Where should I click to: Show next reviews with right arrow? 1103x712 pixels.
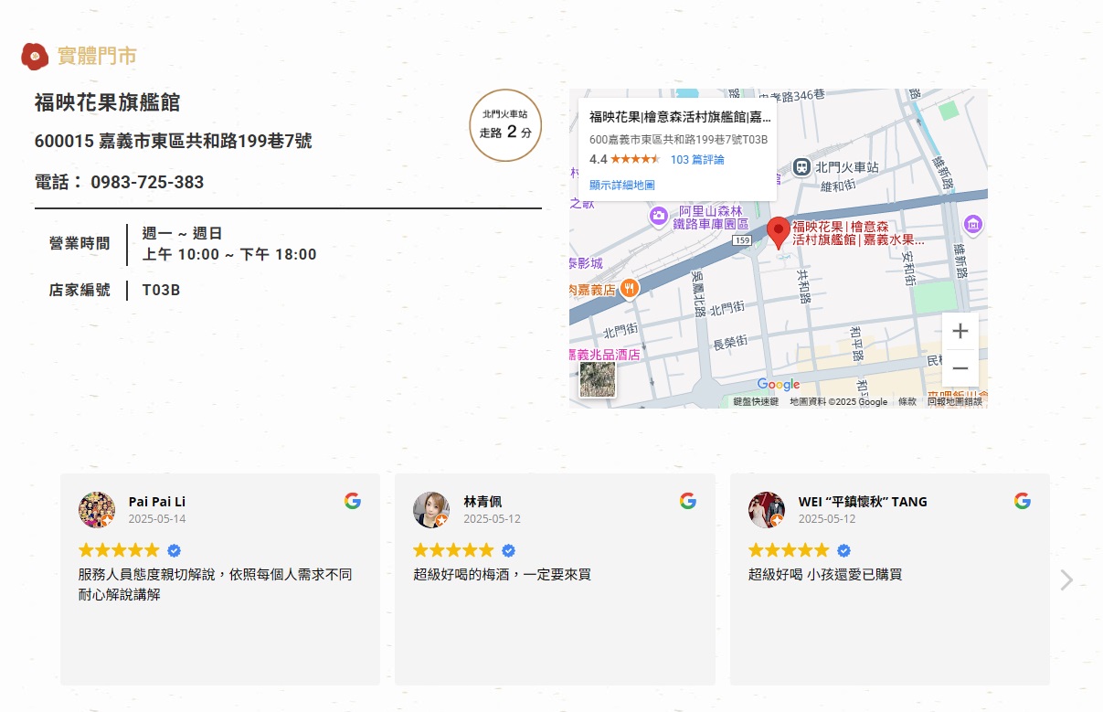click(x=1066, y=580)
